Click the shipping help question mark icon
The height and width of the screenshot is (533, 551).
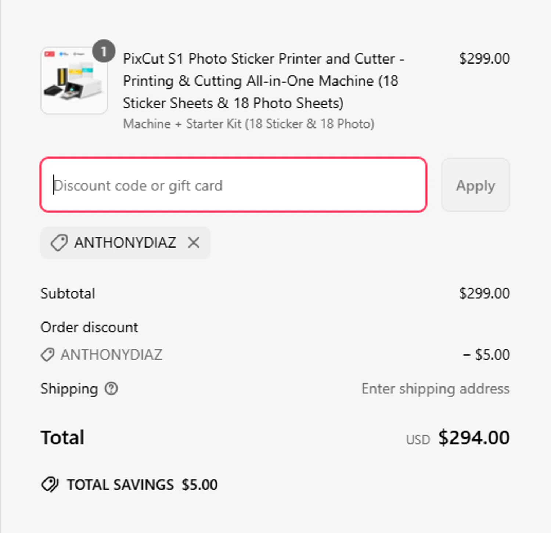(x=111, y=389)
